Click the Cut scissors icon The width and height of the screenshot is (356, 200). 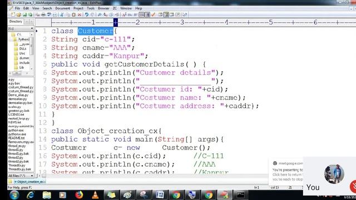[61, 15]
